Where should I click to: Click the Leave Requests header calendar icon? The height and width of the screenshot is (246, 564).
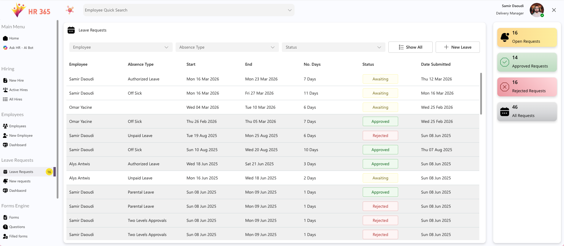pyautogui.click(x=71, y=30)
